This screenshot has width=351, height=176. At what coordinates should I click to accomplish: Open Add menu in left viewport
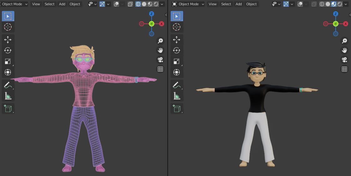point(62,4)
